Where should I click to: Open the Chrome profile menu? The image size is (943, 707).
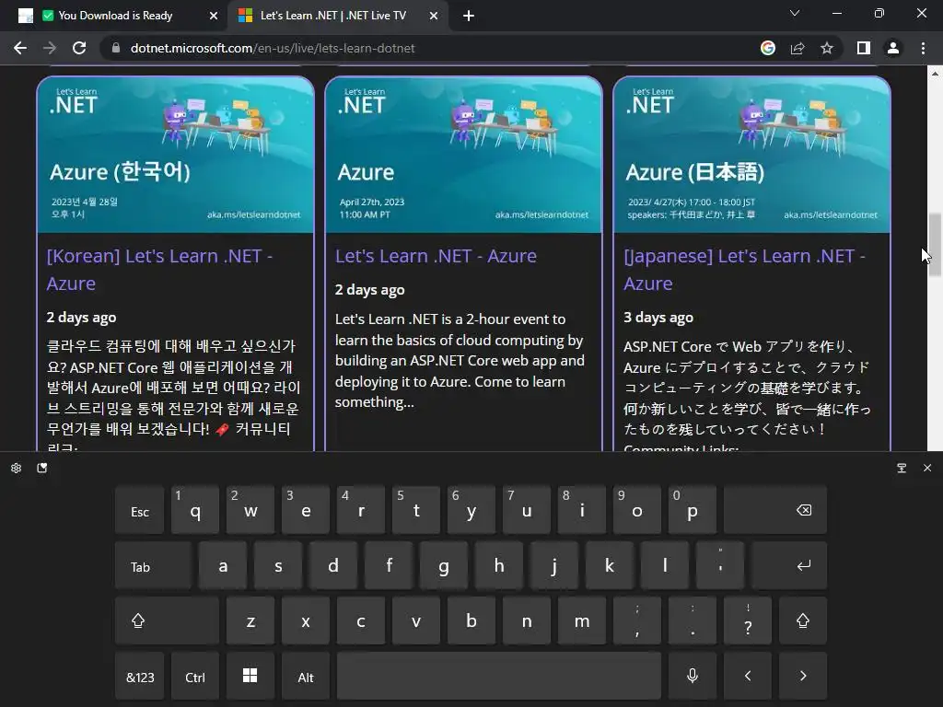893,48
